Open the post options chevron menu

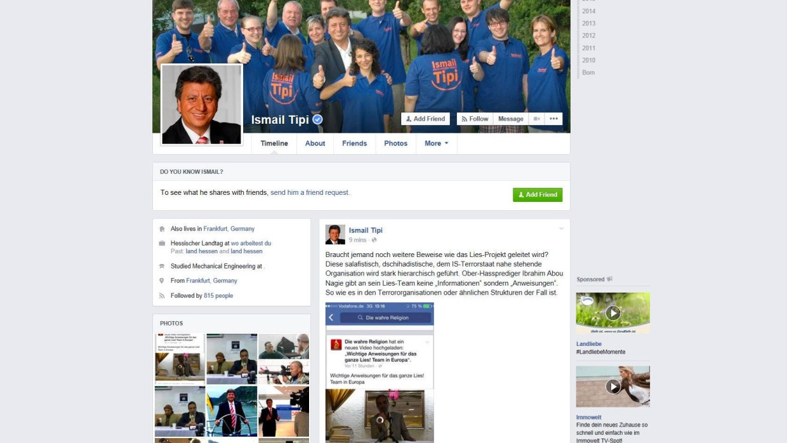pos(561,228)
